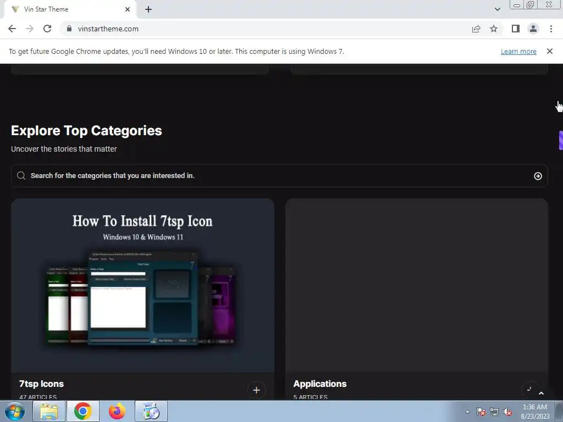The height and width of the screenshot is (422, 563).
Task: Click the Explore Top Categories heading
Action: 86,131
